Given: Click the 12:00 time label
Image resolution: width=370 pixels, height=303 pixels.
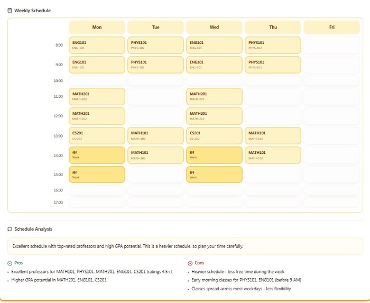Looking at the screenshot, I should 58,116.
